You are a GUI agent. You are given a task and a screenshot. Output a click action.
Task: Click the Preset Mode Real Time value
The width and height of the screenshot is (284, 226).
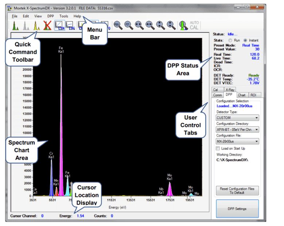tap(251, 46)
